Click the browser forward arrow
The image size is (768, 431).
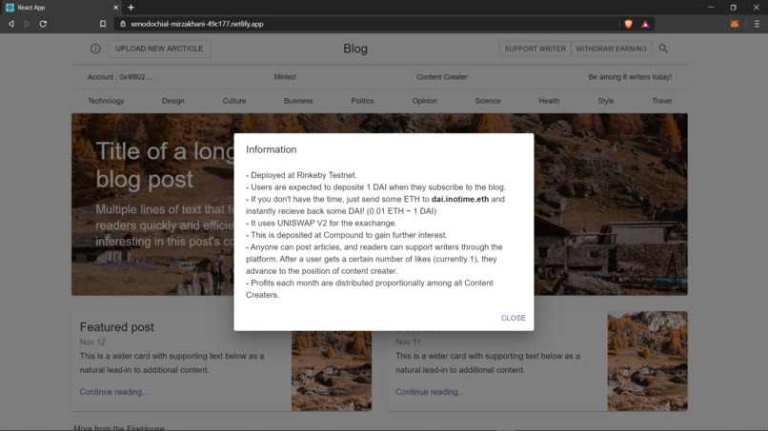click(x=27, y=24)
